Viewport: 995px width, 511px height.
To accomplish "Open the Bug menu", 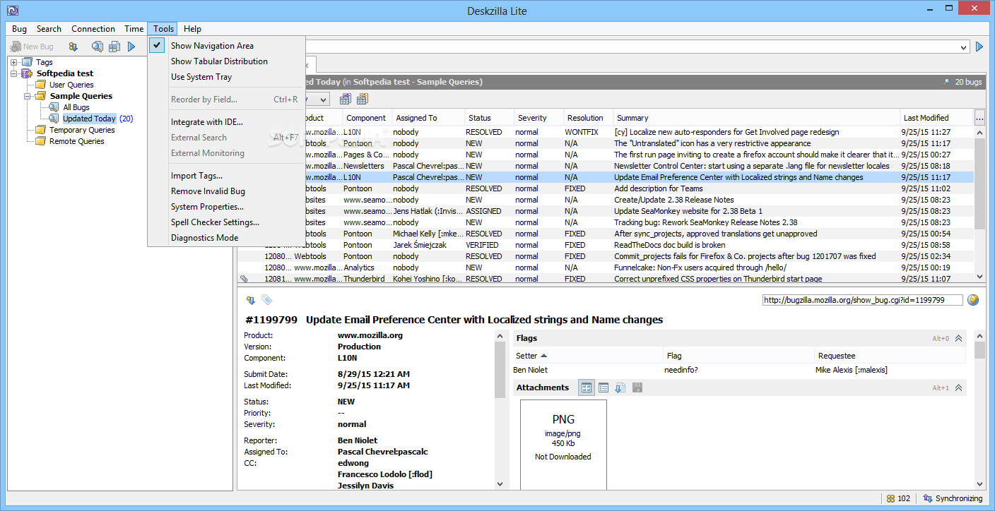I will 19,29.
